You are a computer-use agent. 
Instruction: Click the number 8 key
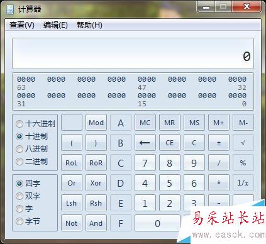(170, 163)
